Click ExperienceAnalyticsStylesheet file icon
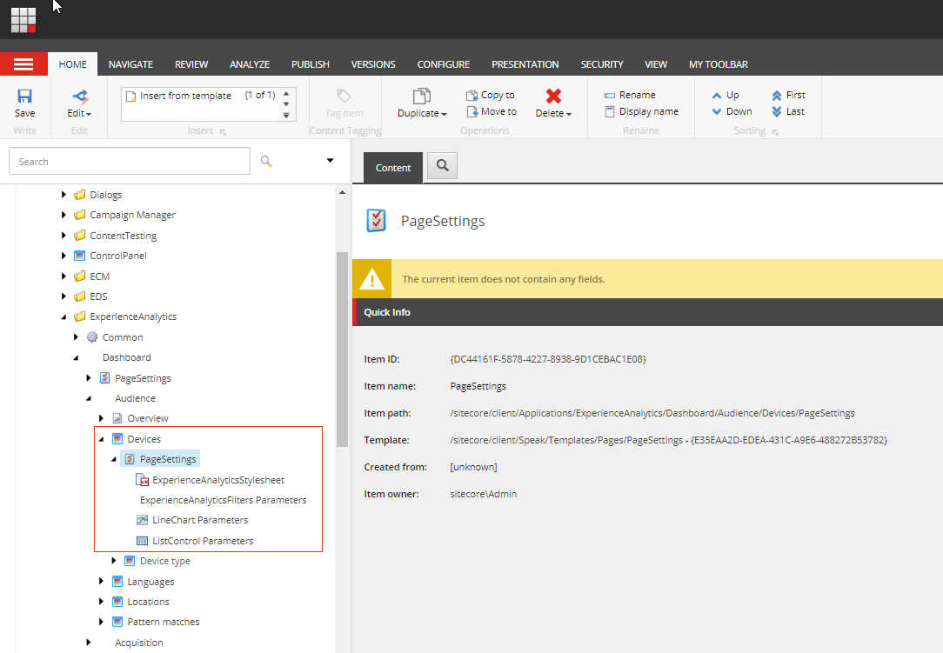 (x=142, y=480)
